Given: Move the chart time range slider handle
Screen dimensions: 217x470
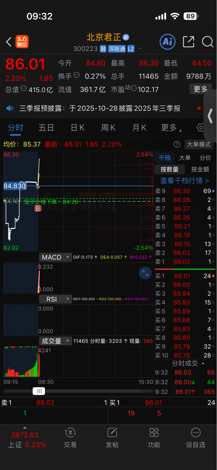Looking at the screenshot, I should pyautogui.click(x=39, y=391).
